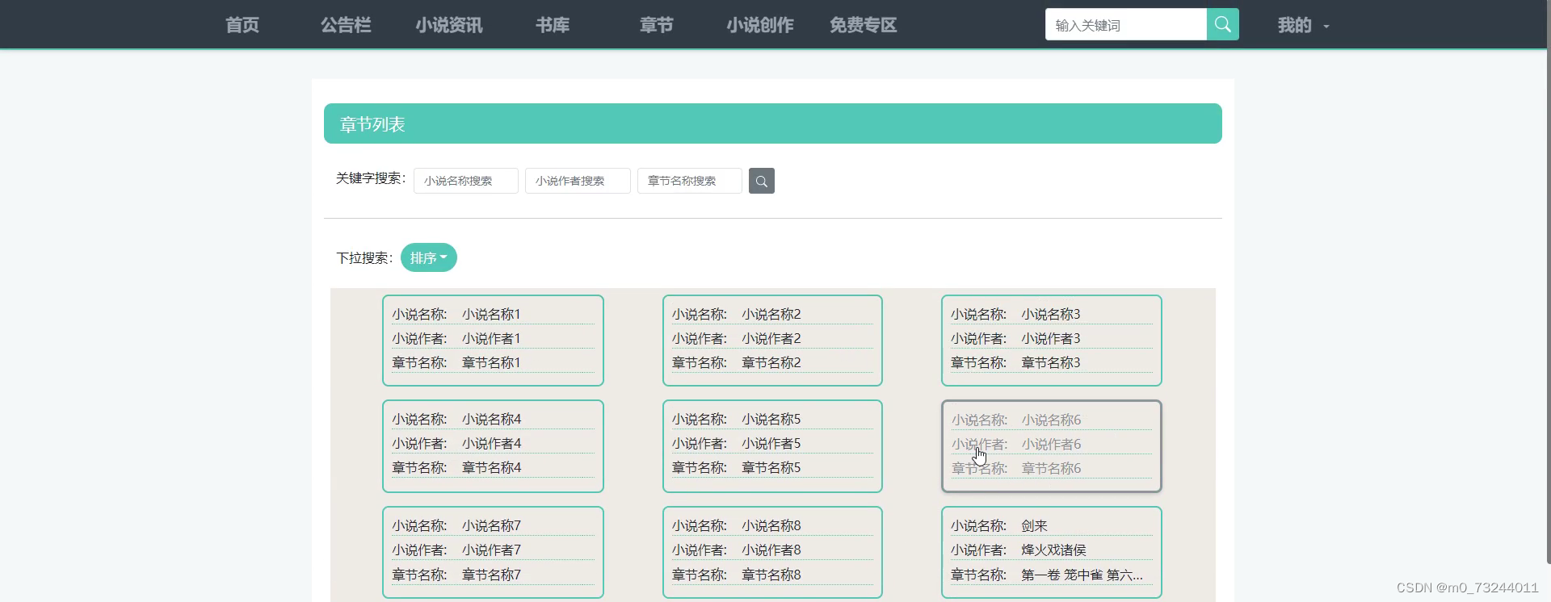The width and height of the screenshot is (1551, 602).
Task: Open the highlighted card for 小说名称6
Action: tap(1052, 446)
